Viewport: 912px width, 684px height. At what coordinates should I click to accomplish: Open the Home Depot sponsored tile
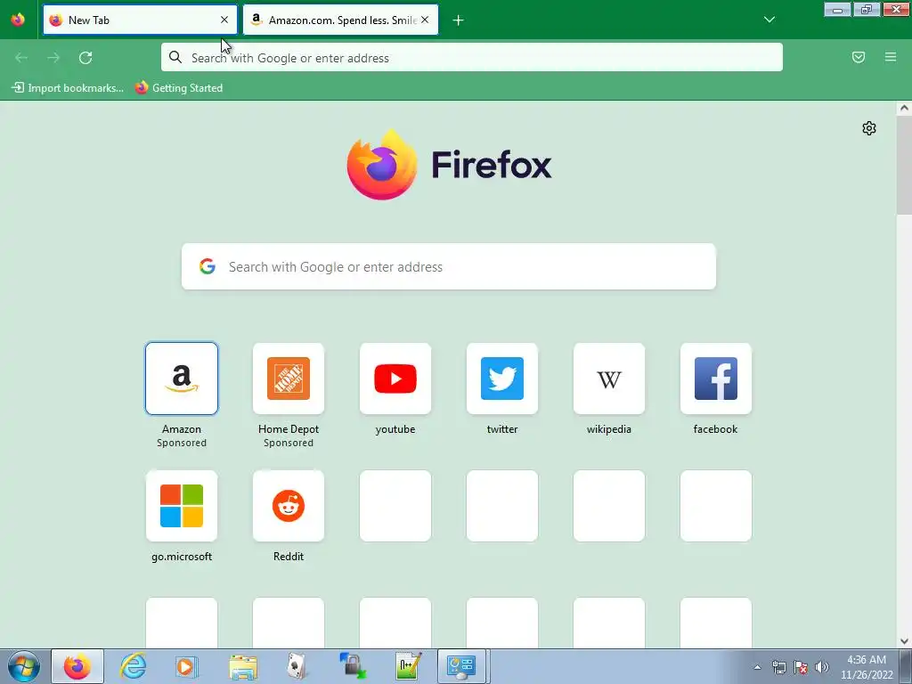pos(289,379)
